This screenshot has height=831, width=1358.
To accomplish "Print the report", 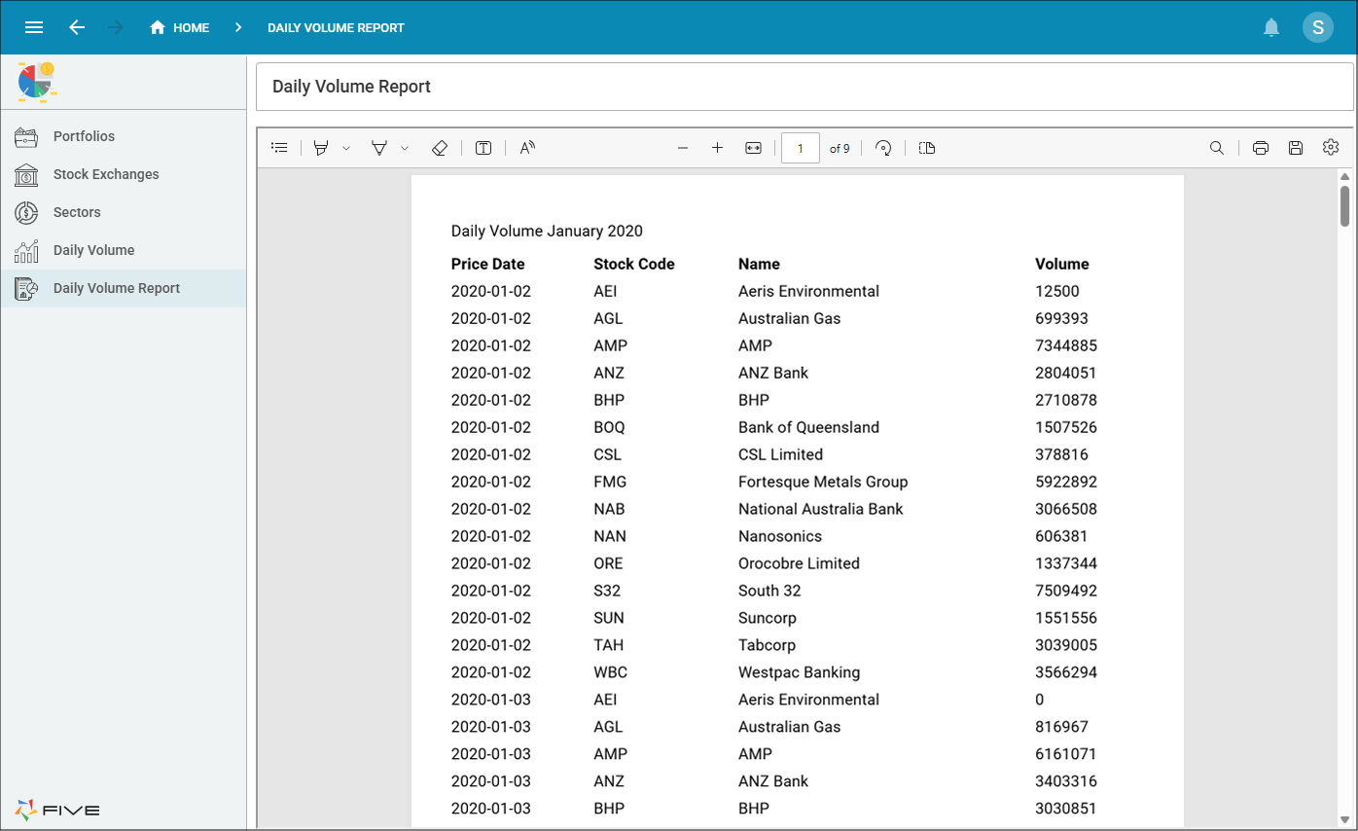I will [x=1261, y=148].
